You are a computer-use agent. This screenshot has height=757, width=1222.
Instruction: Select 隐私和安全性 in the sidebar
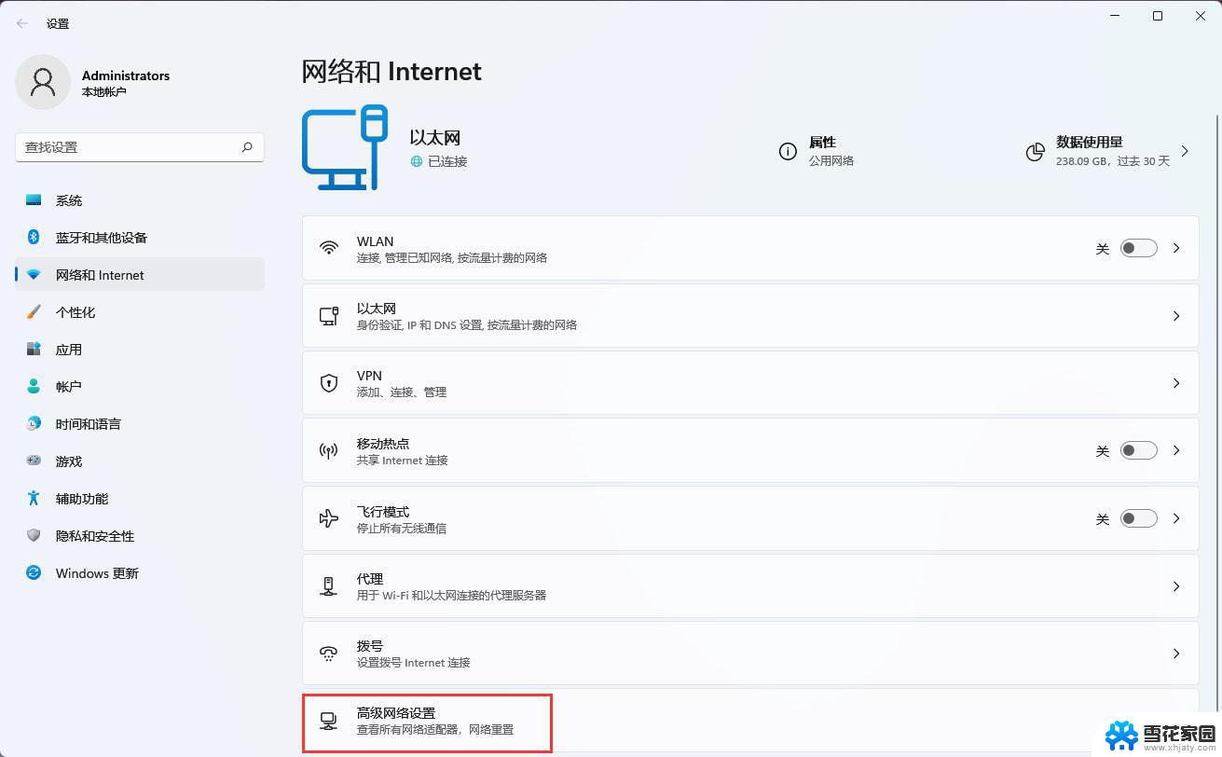[x=140, y=536]
